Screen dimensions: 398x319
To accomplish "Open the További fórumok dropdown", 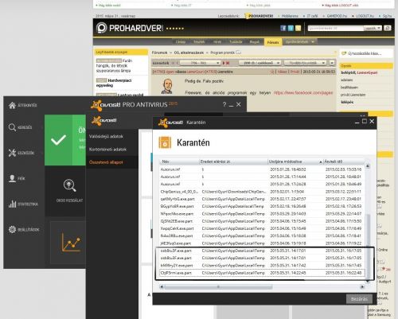I will point(305,63).
